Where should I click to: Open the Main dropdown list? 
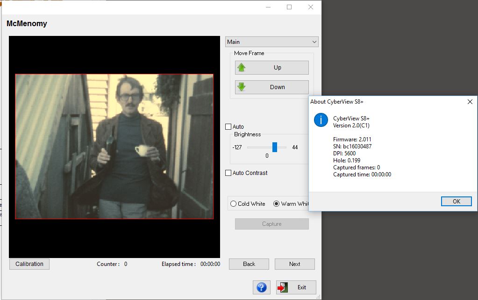click(271, 42)
